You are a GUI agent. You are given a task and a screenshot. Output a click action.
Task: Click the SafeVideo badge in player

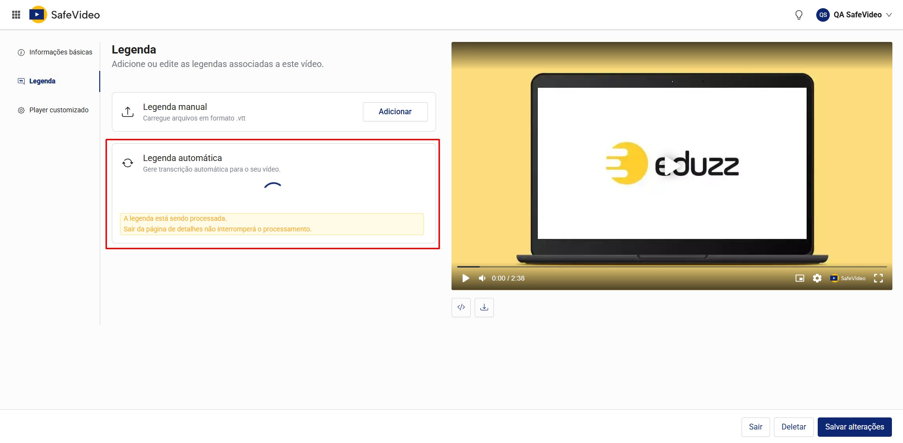point(848,278)
